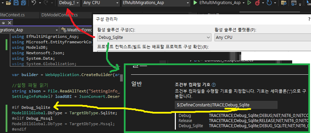The width and height of the screenshot is (311, 133).
Task: Click 'using ModelsDB;' line
Action: [30, 48]
